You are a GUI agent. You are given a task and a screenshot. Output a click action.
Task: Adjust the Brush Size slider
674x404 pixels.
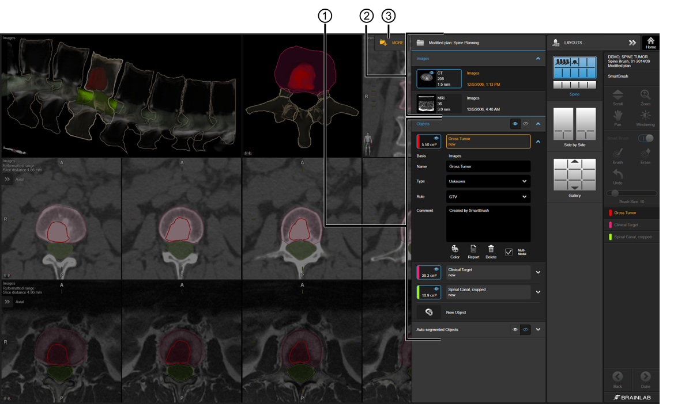(x=631, y=193)
